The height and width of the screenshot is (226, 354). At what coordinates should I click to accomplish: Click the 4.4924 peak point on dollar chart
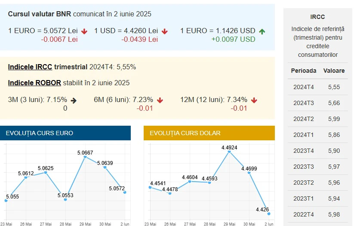pyautogui.click(x=229, y=152)
